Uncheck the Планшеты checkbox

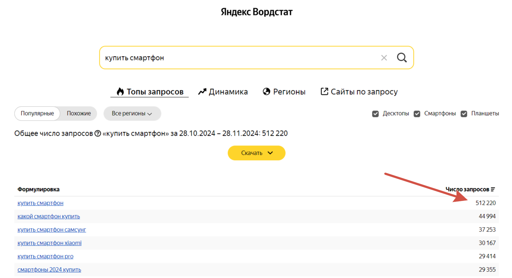pyautogui.click(x=464, y=114)
